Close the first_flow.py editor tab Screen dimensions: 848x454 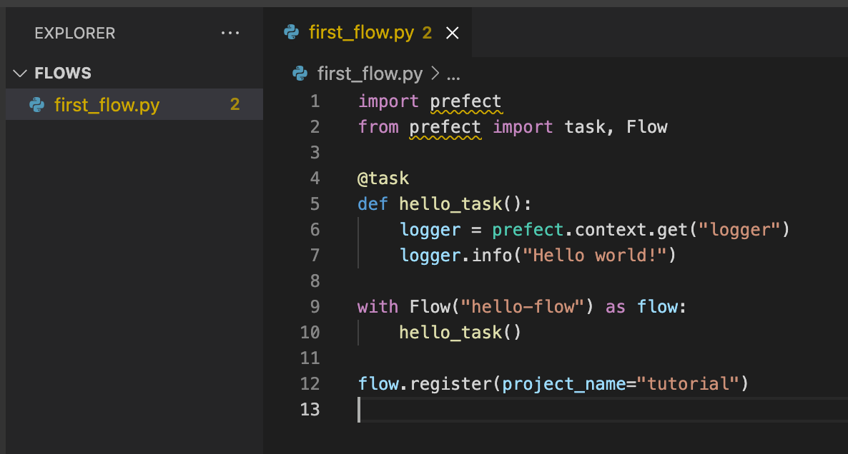[x=452, y=33]
